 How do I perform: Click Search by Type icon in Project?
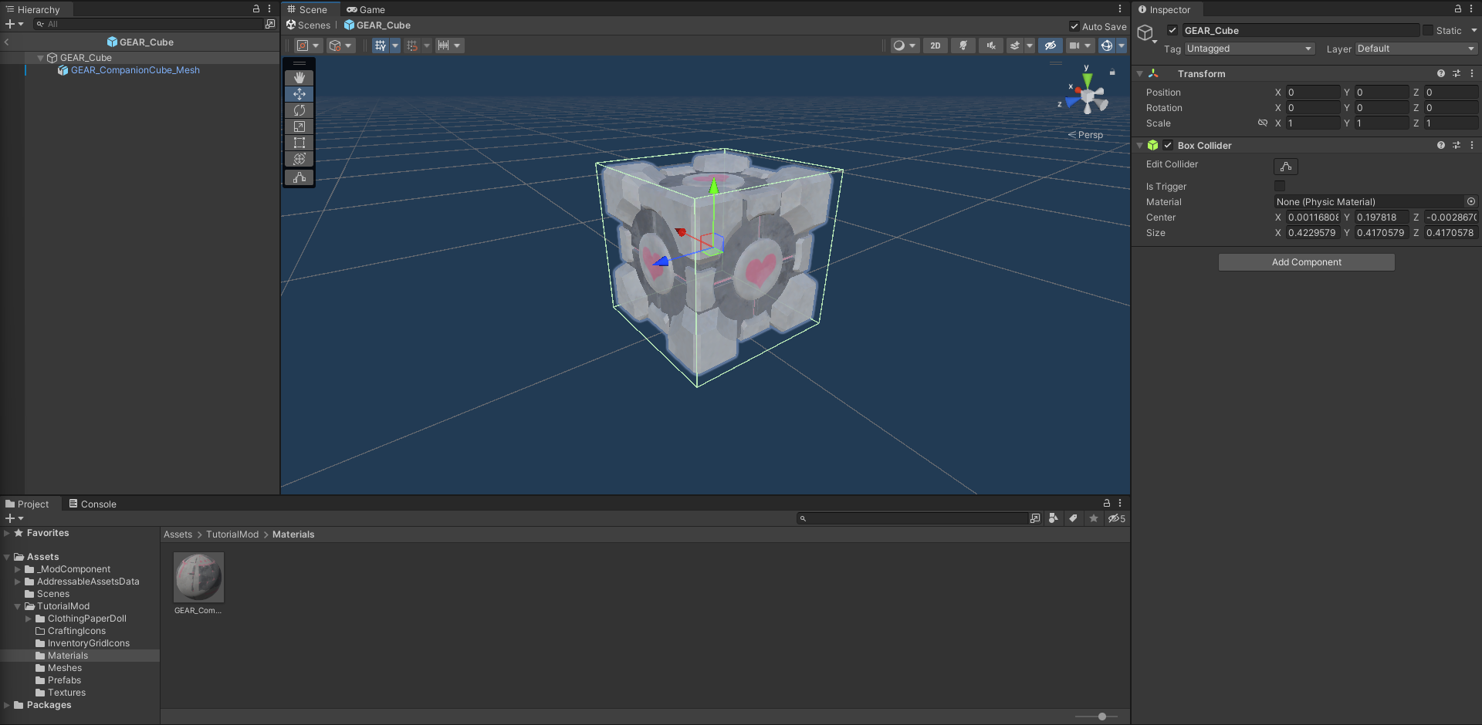pos(1054,518)
